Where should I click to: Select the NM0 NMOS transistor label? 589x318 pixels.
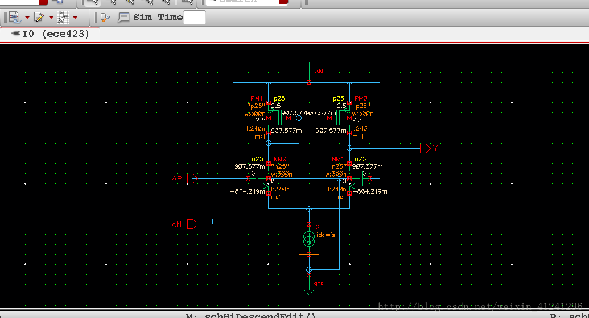coord(279,160)
